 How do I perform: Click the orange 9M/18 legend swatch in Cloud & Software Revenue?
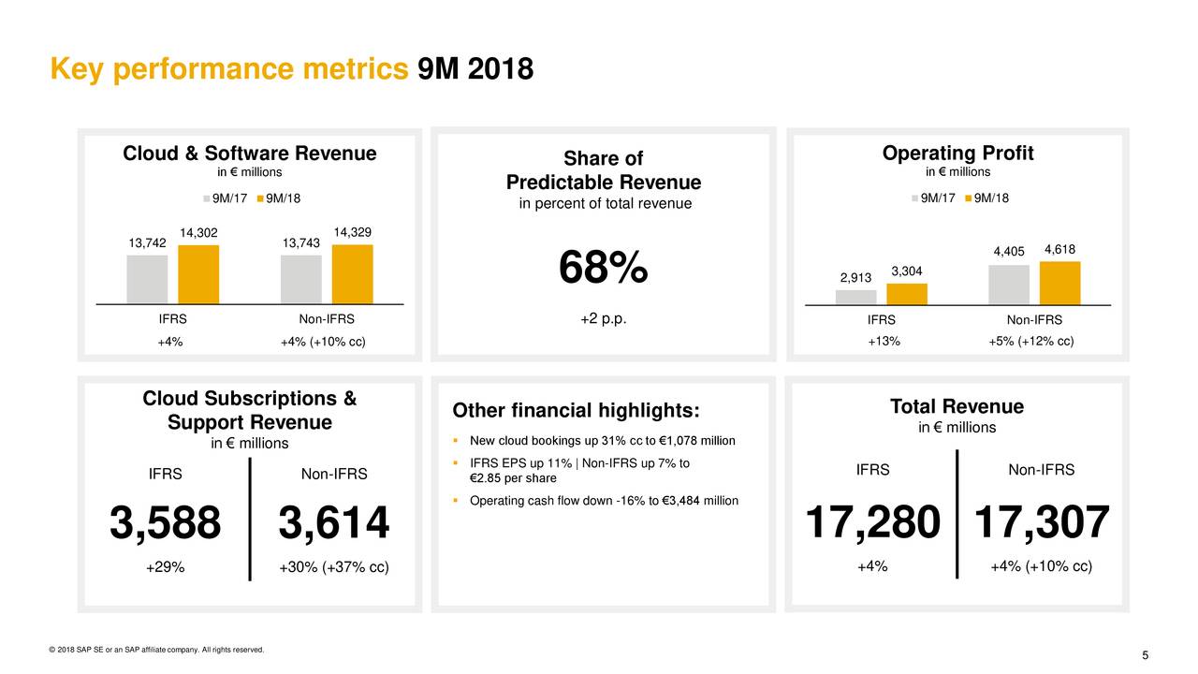point(260,198)
